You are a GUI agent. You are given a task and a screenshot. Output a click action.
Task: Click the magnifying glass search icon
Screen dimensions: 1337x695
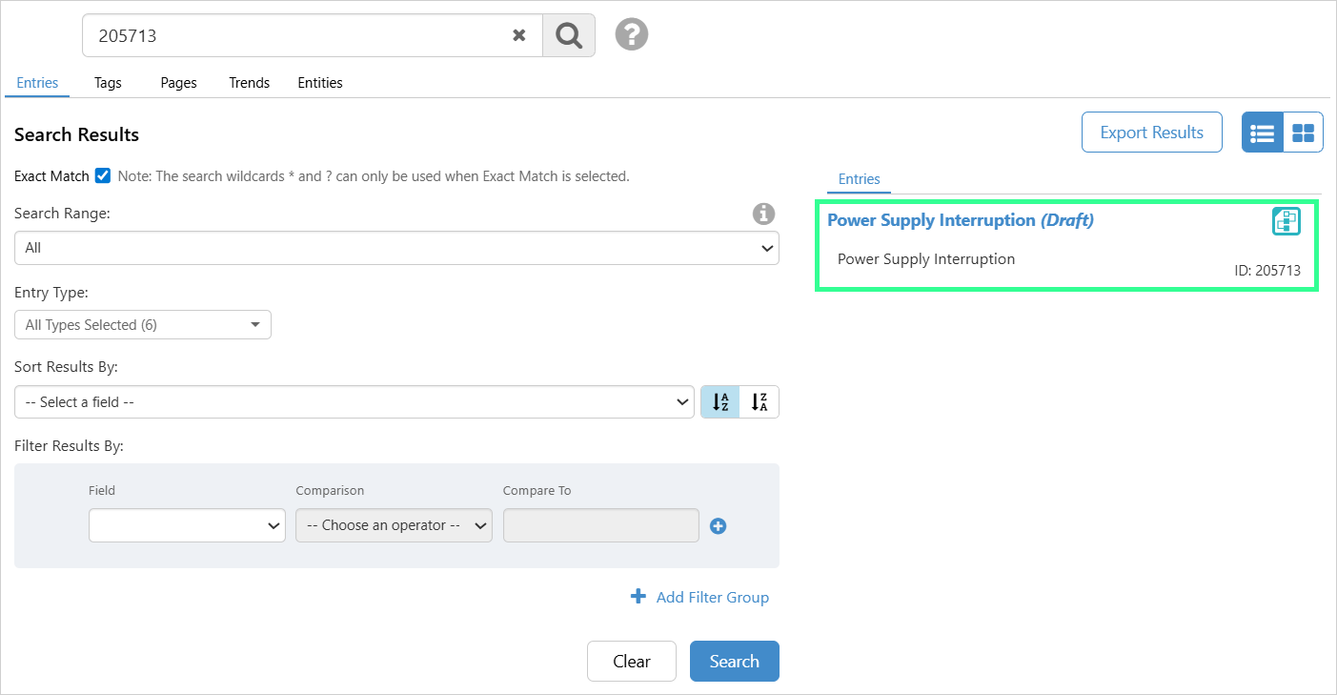[569, 36]
